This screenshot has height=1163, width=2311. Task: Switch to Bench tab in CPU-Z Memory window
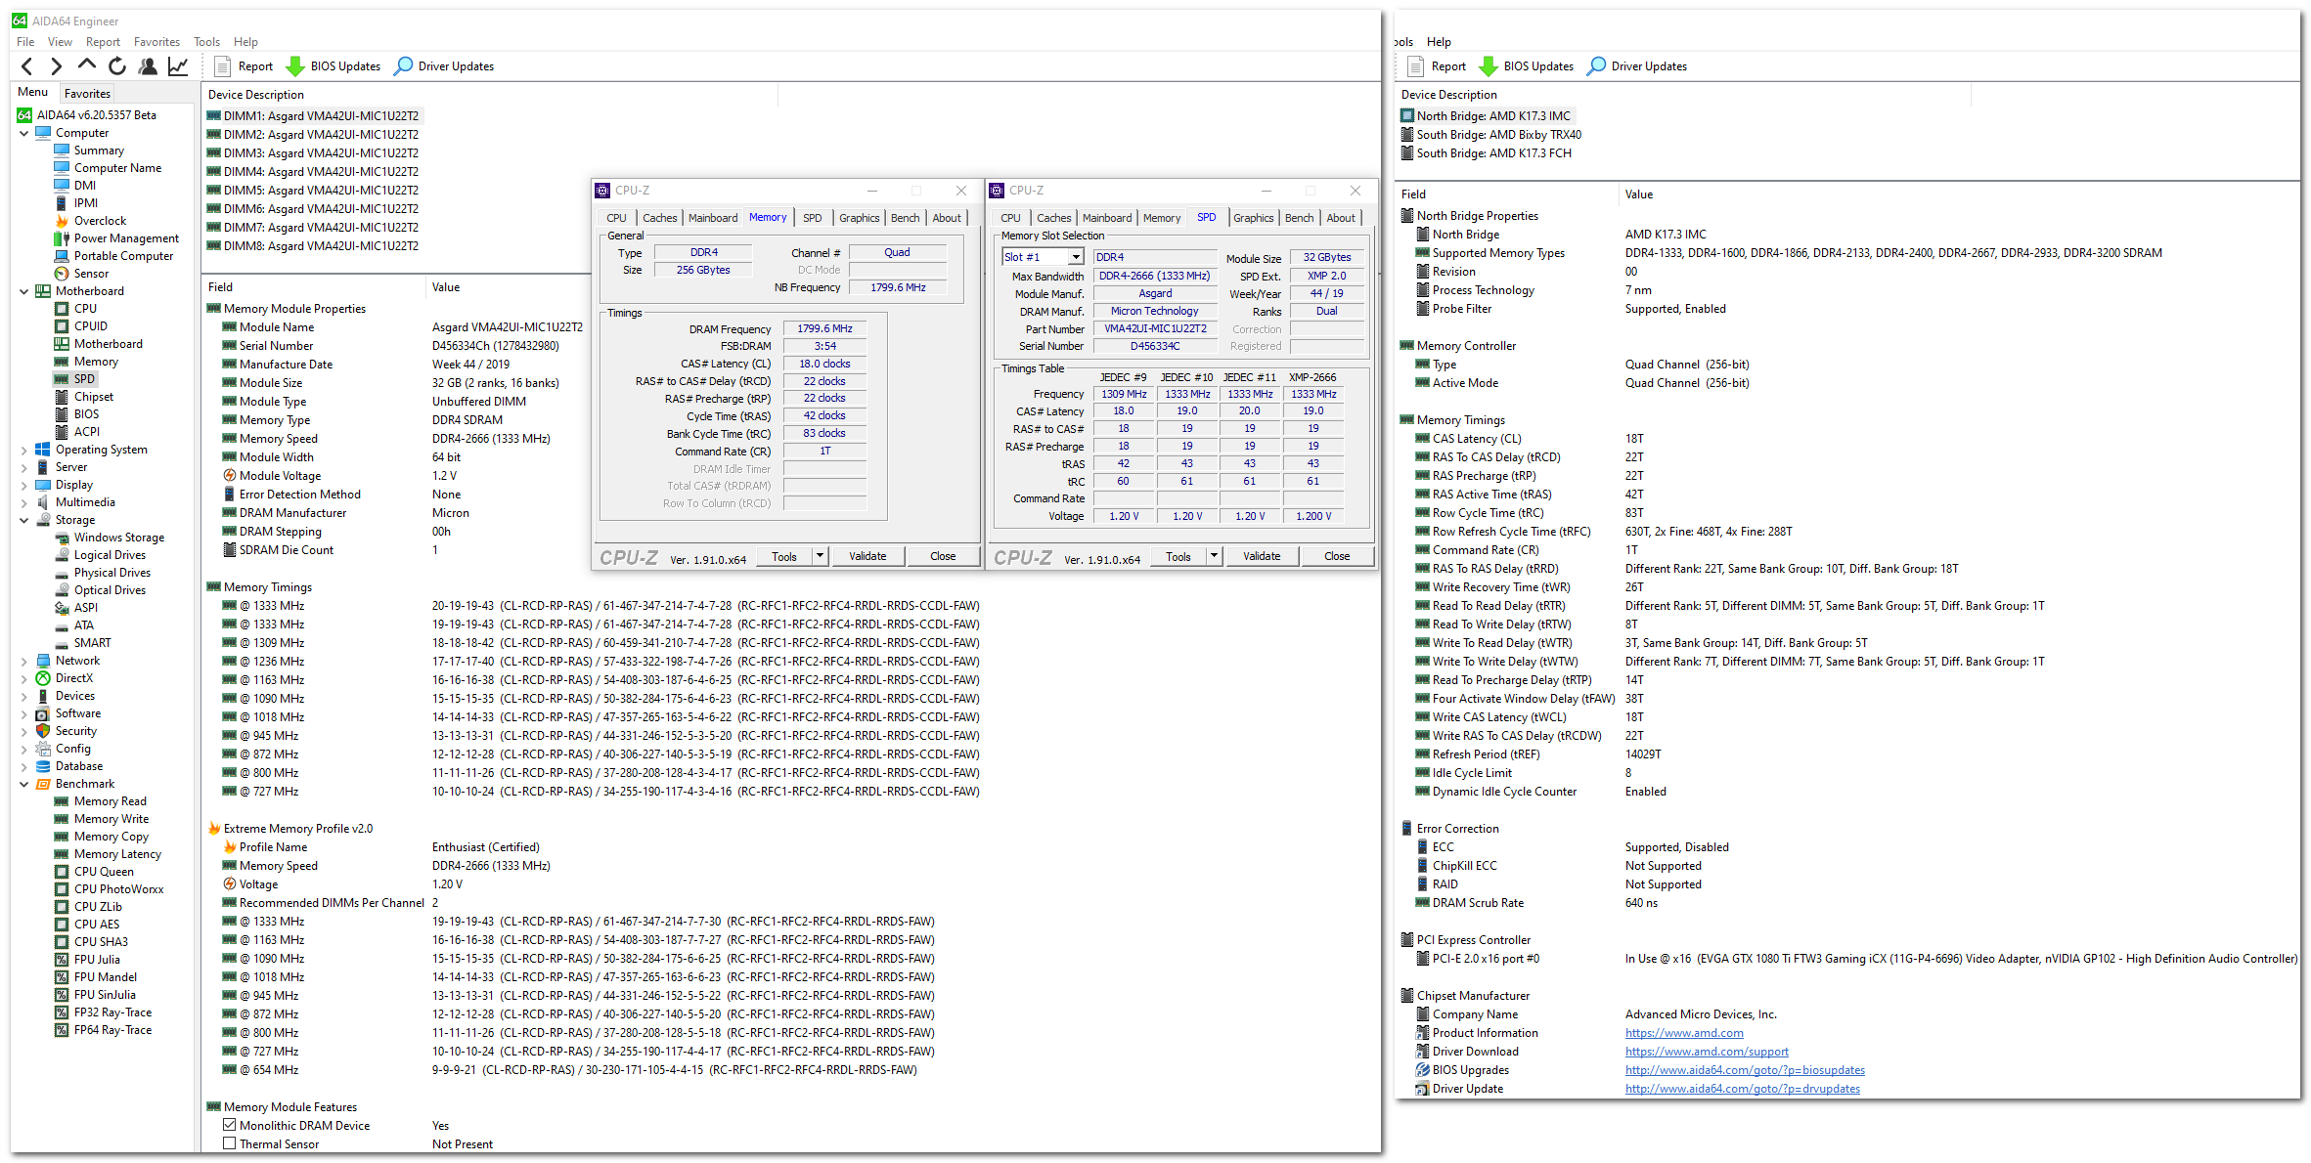point(905,218)
